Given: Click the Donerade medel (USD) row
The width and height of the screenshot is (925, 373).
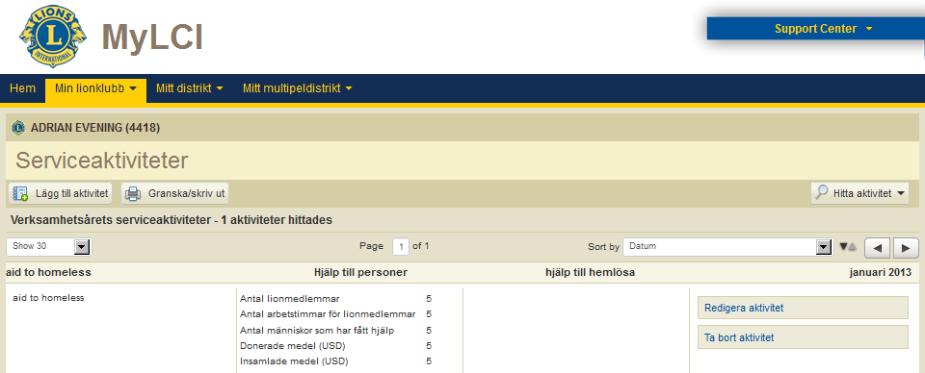Looking at the screenshot, I should coord(335,345).
